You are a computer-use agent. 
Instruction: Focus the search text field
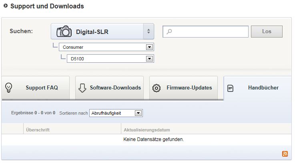point(205,32)
